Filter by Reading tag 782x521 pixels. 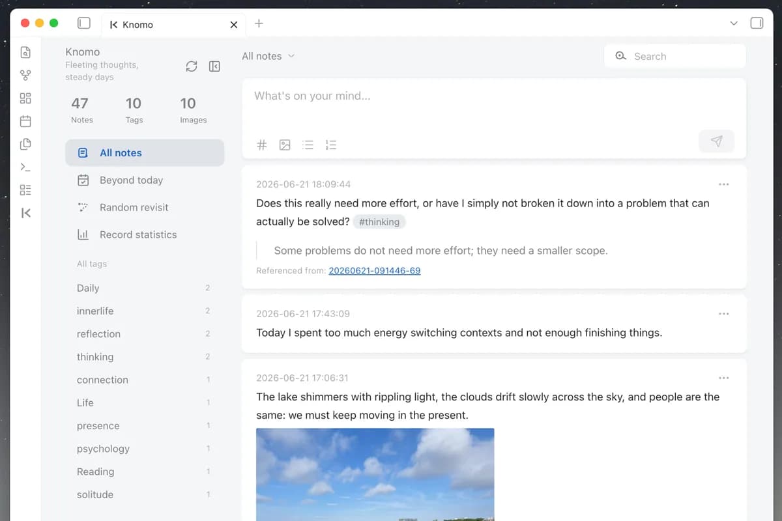(x=143, y=472)
